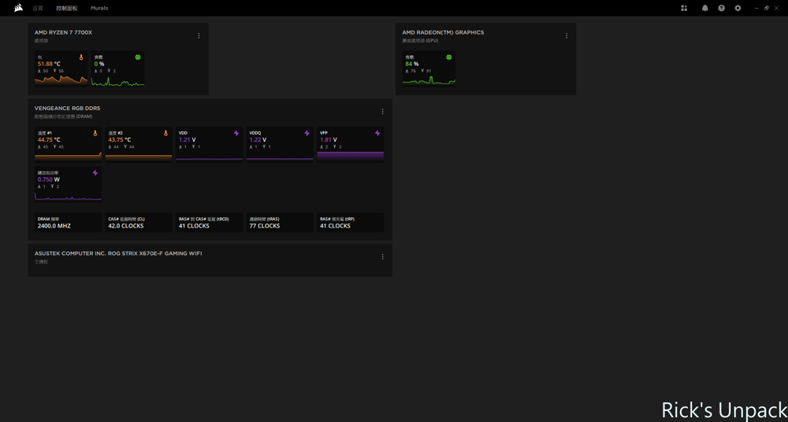Screen dimensions: 788x422
Task: Open the 首頁 home tab
Action: 38,8
